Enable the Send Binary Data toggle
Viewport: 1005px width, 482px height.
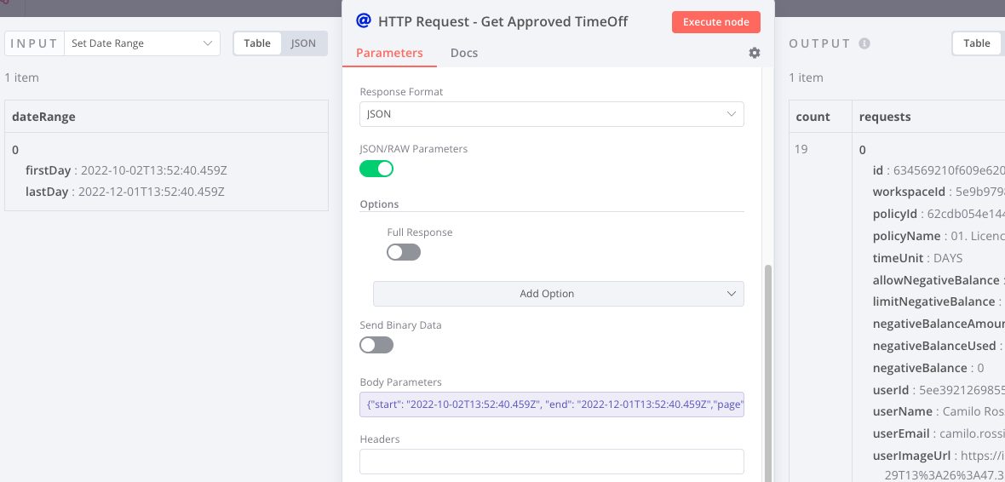pos(376,346)
